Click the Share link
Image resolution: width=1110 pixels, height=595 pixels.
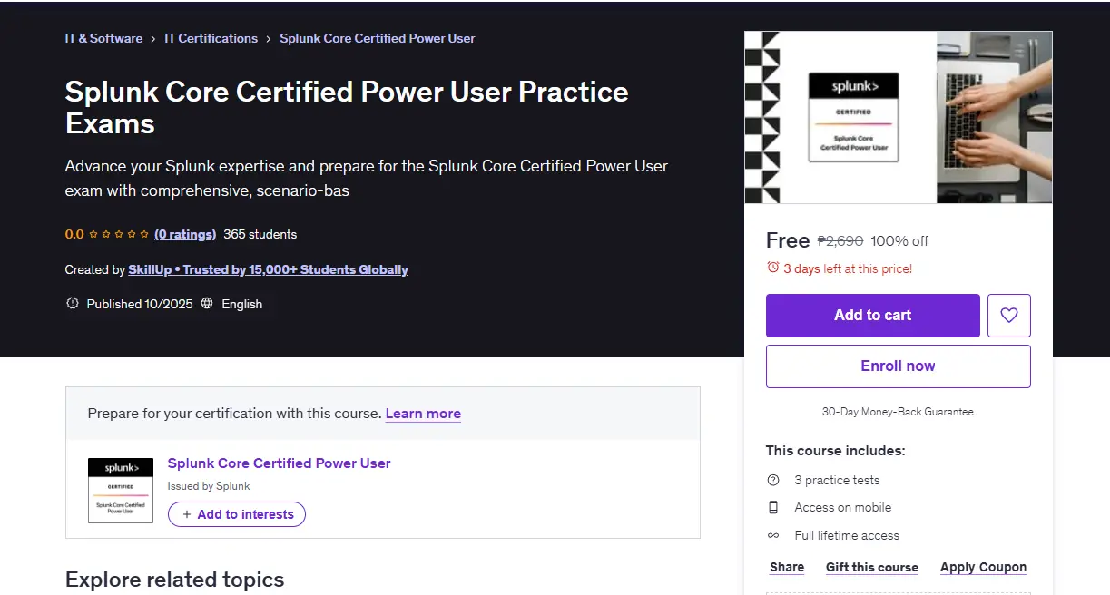pos(787,567)
